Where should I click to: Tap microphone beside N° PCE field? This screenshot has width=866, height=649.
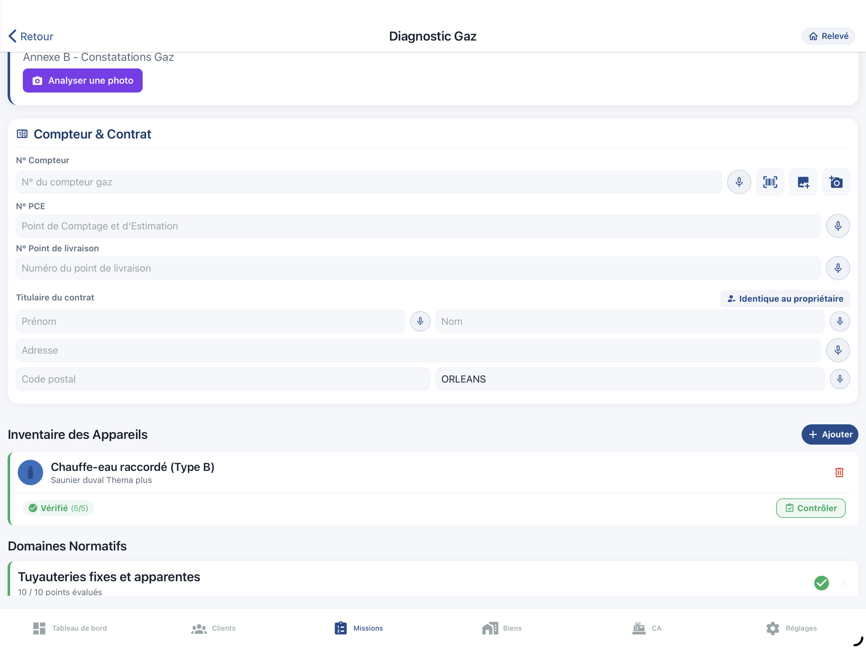(837, 226)
